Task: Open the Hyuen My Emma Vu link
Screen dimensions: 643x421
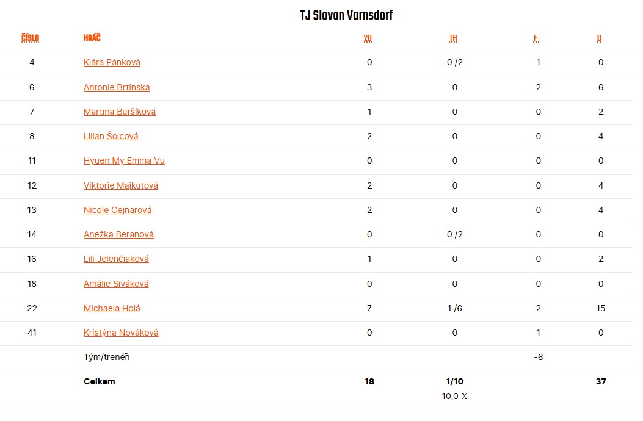Action: pos(124,161)
